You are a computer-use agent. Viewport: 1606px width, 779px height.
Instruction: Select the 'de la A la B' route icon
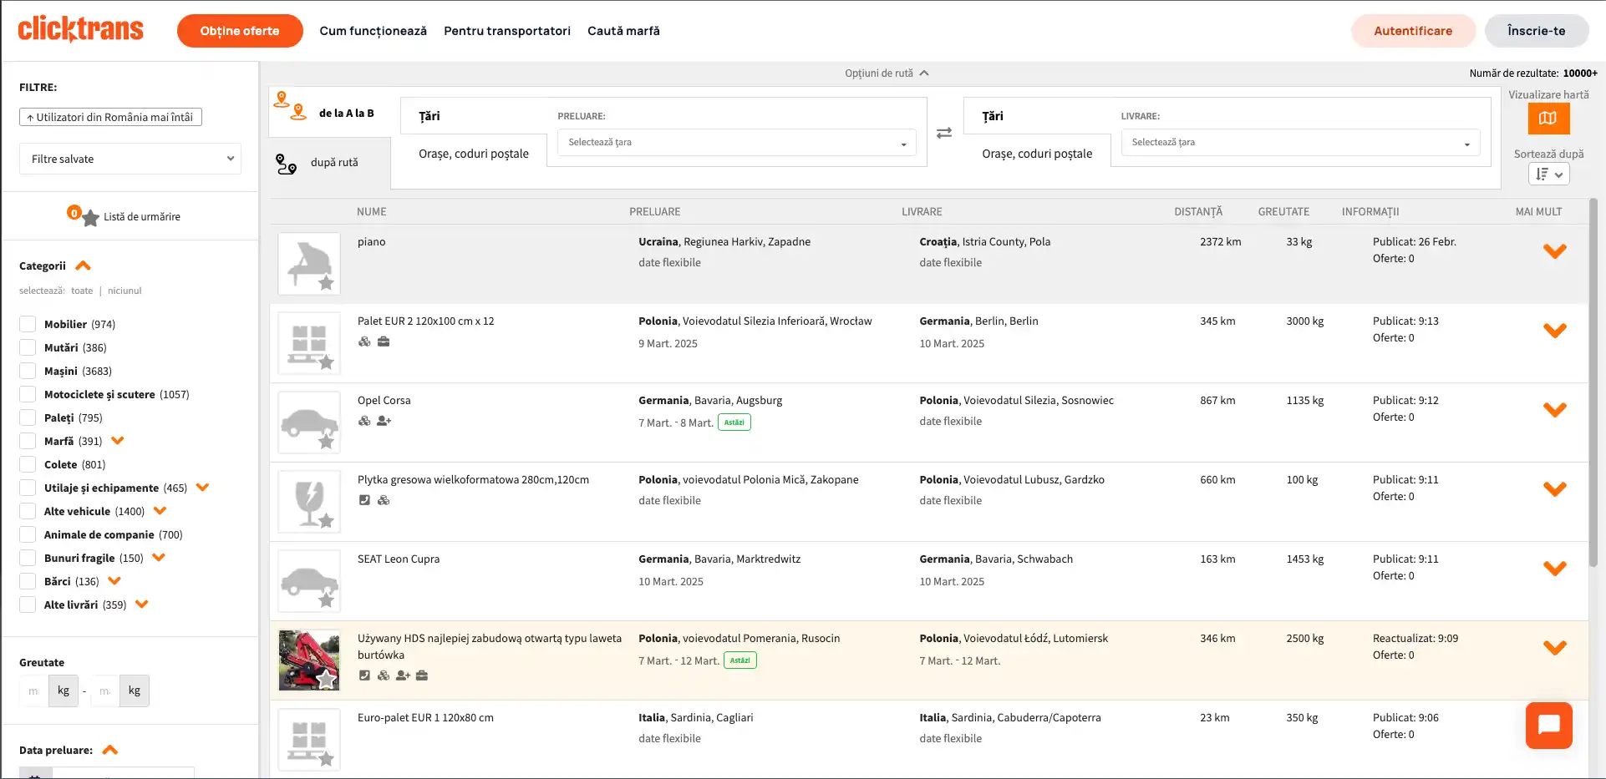point(290,106)
